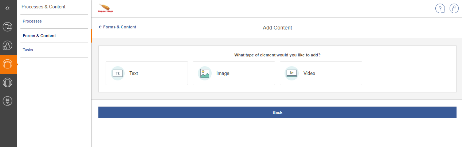
Task: Click the help question mark icon
Action: pyautogui.click(x=440, y=8)
